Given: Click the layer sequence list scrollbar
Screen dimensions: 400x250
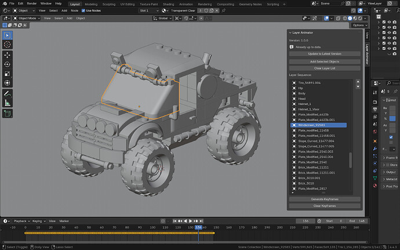Looking at the screenshot, I should click(x=351, y=160).
